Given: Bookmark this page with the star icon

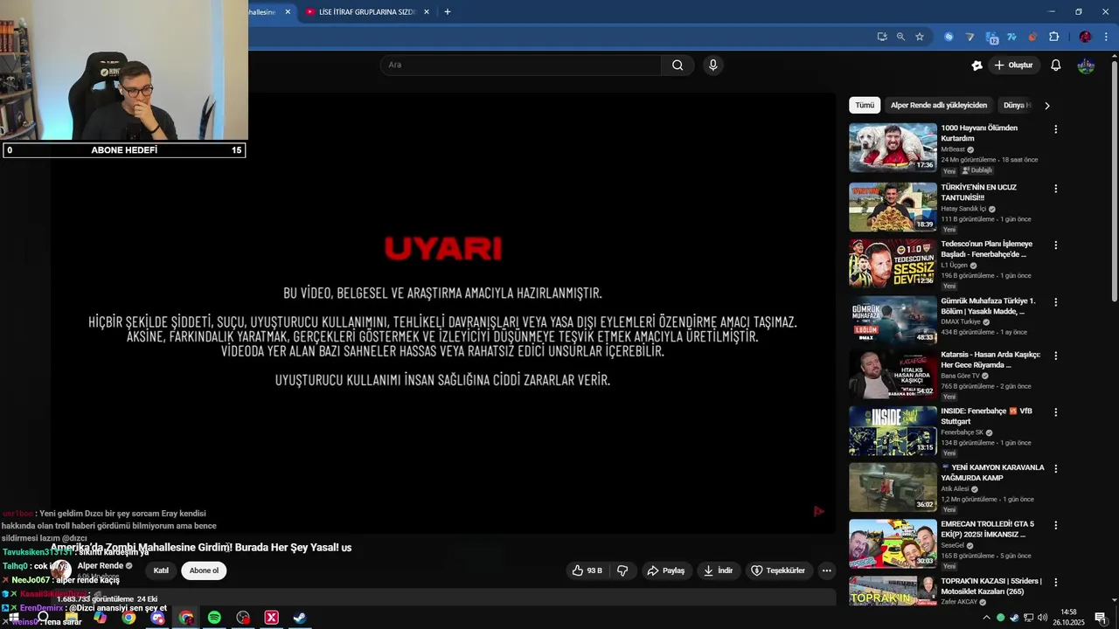Looking at the screenshot, I should (920, 37).
